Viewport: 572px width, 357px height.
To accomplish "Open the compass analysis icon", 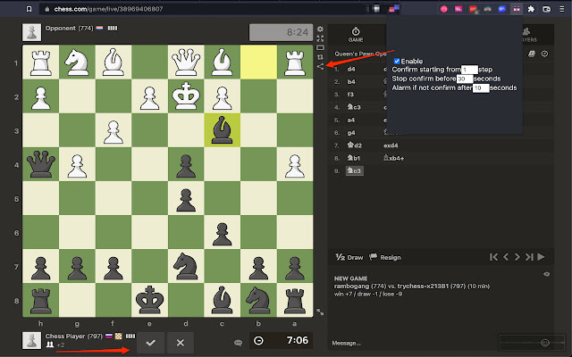I will (544, 54).
